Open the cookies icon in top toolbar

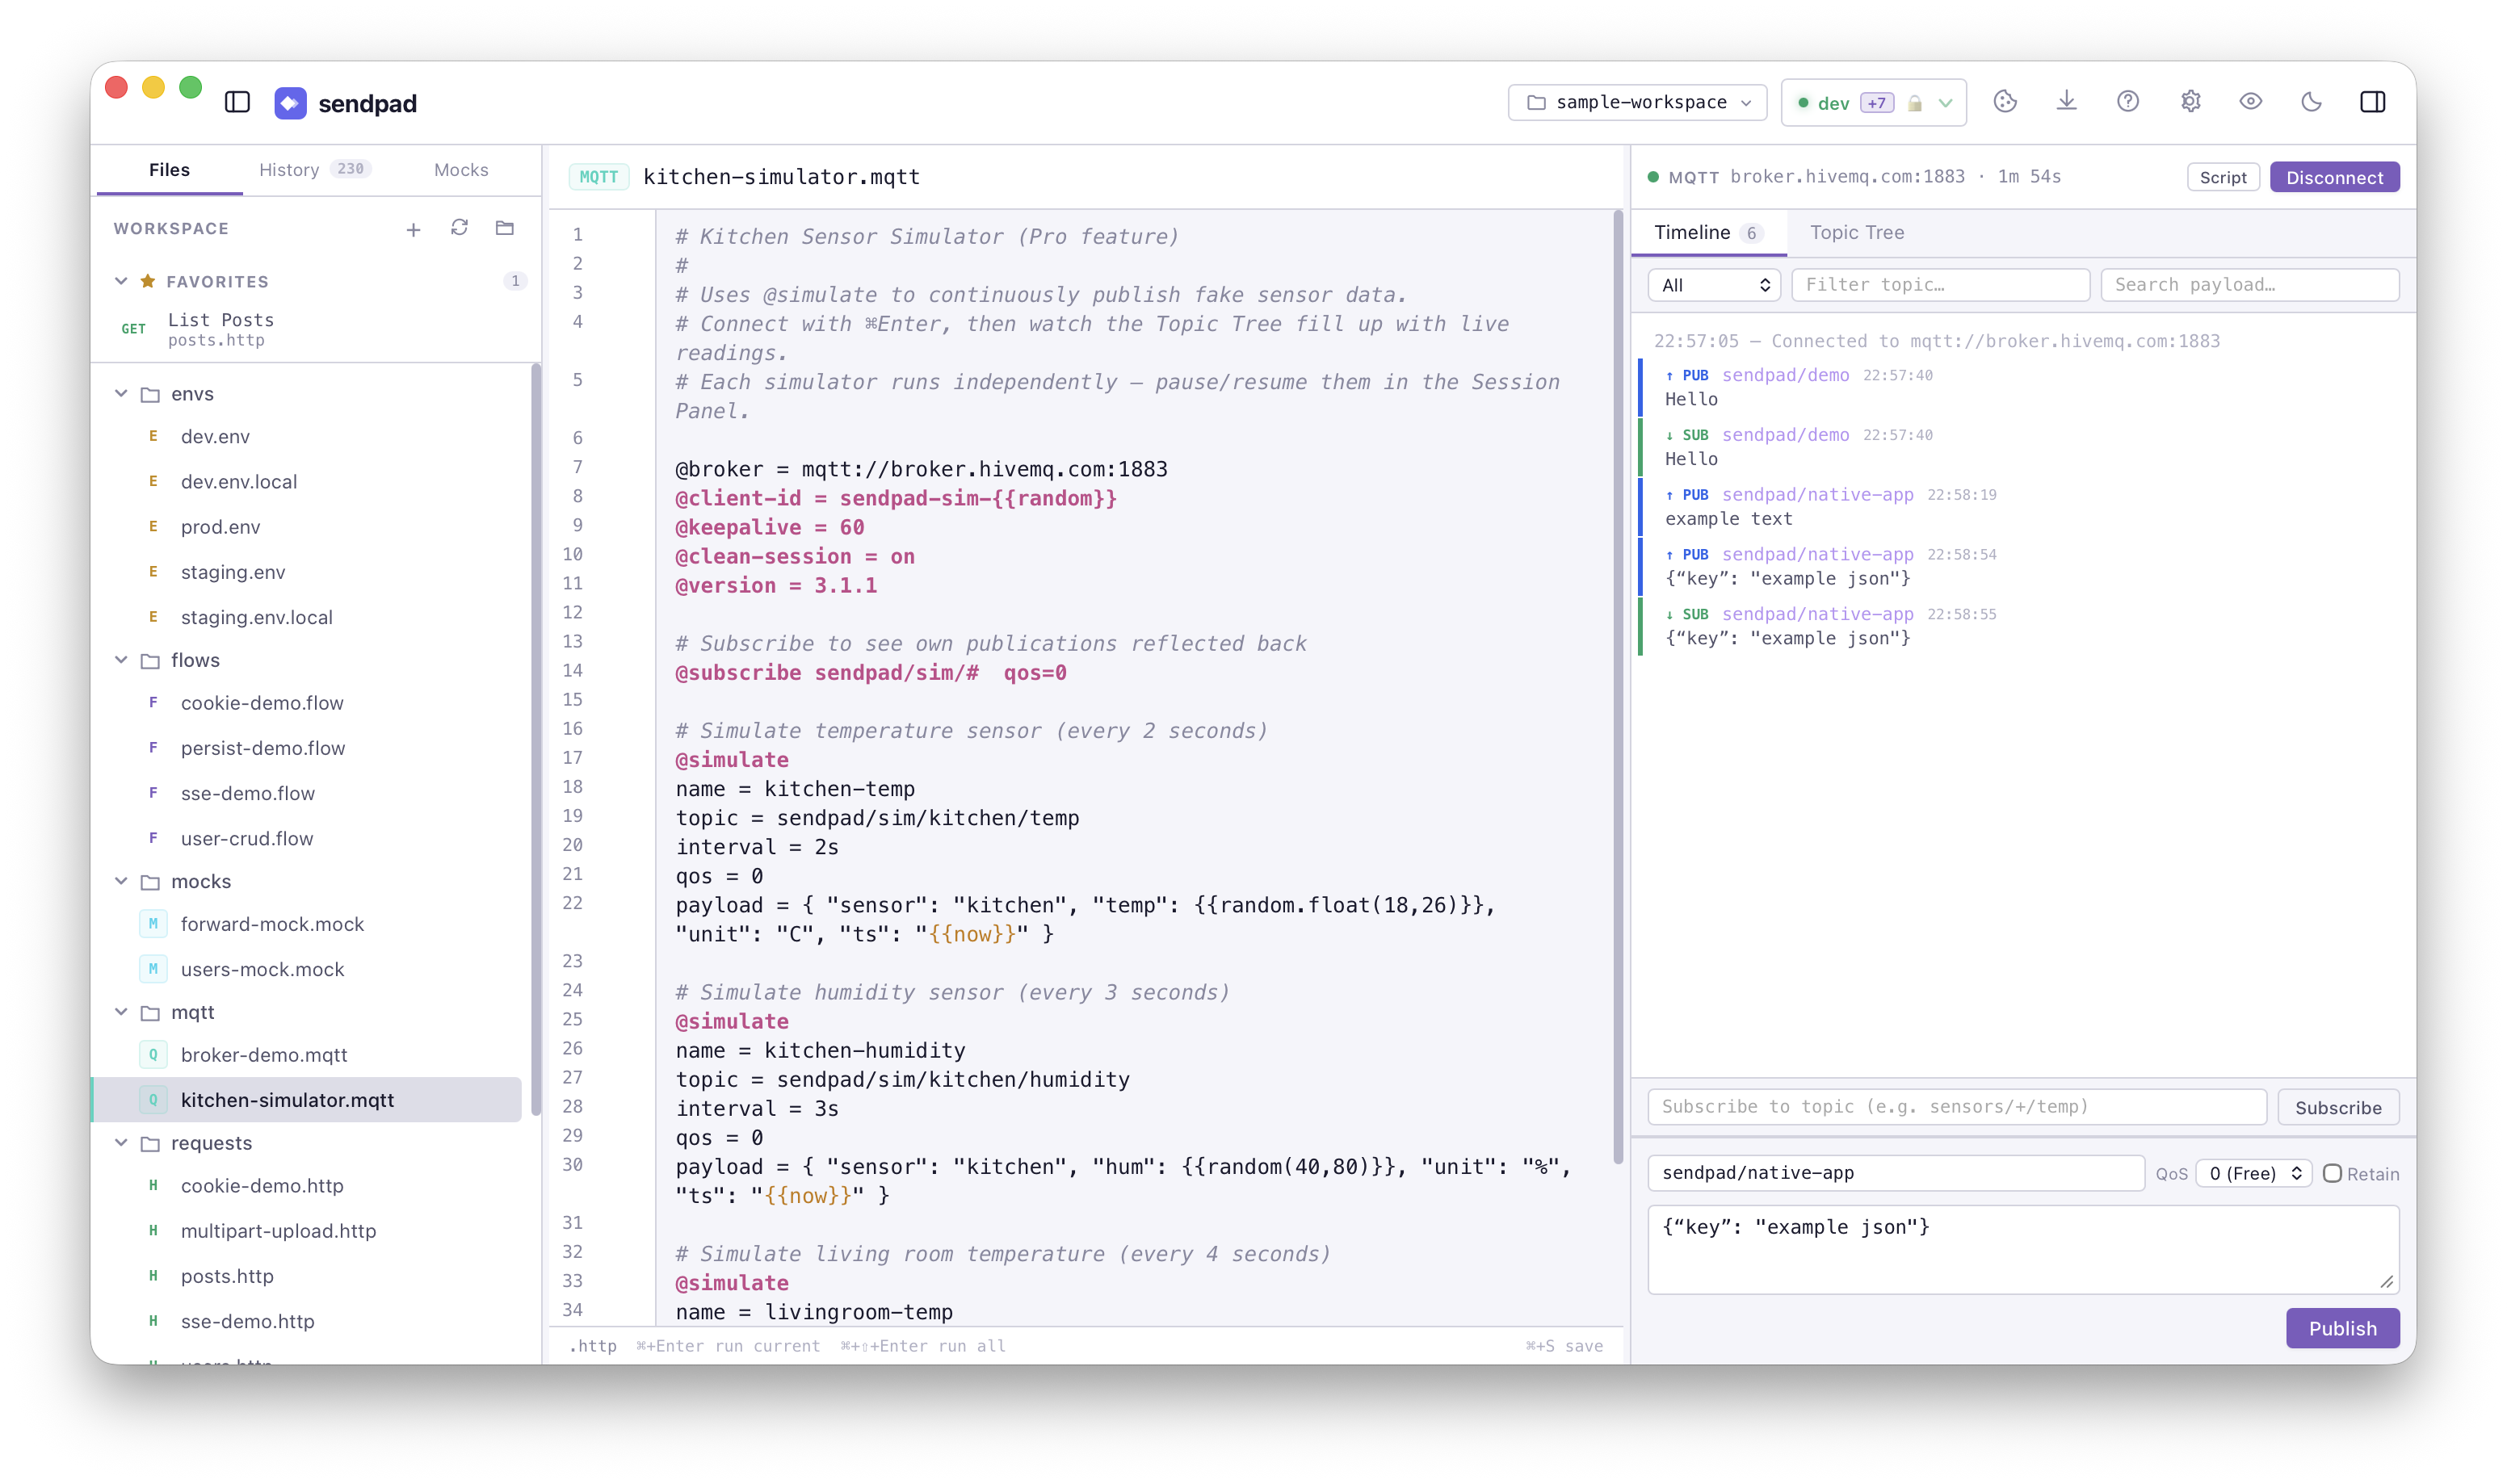coord(2005,101)
